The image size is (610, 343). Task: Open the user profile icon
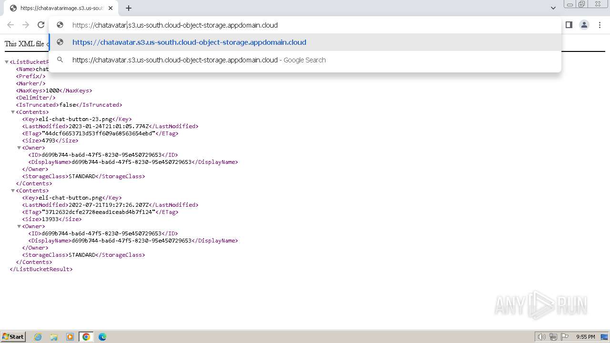(584, 25)
